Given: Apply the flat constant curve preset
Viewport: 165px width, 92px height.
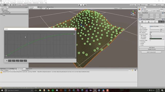Looking at the screenshot, I should 10,61.
